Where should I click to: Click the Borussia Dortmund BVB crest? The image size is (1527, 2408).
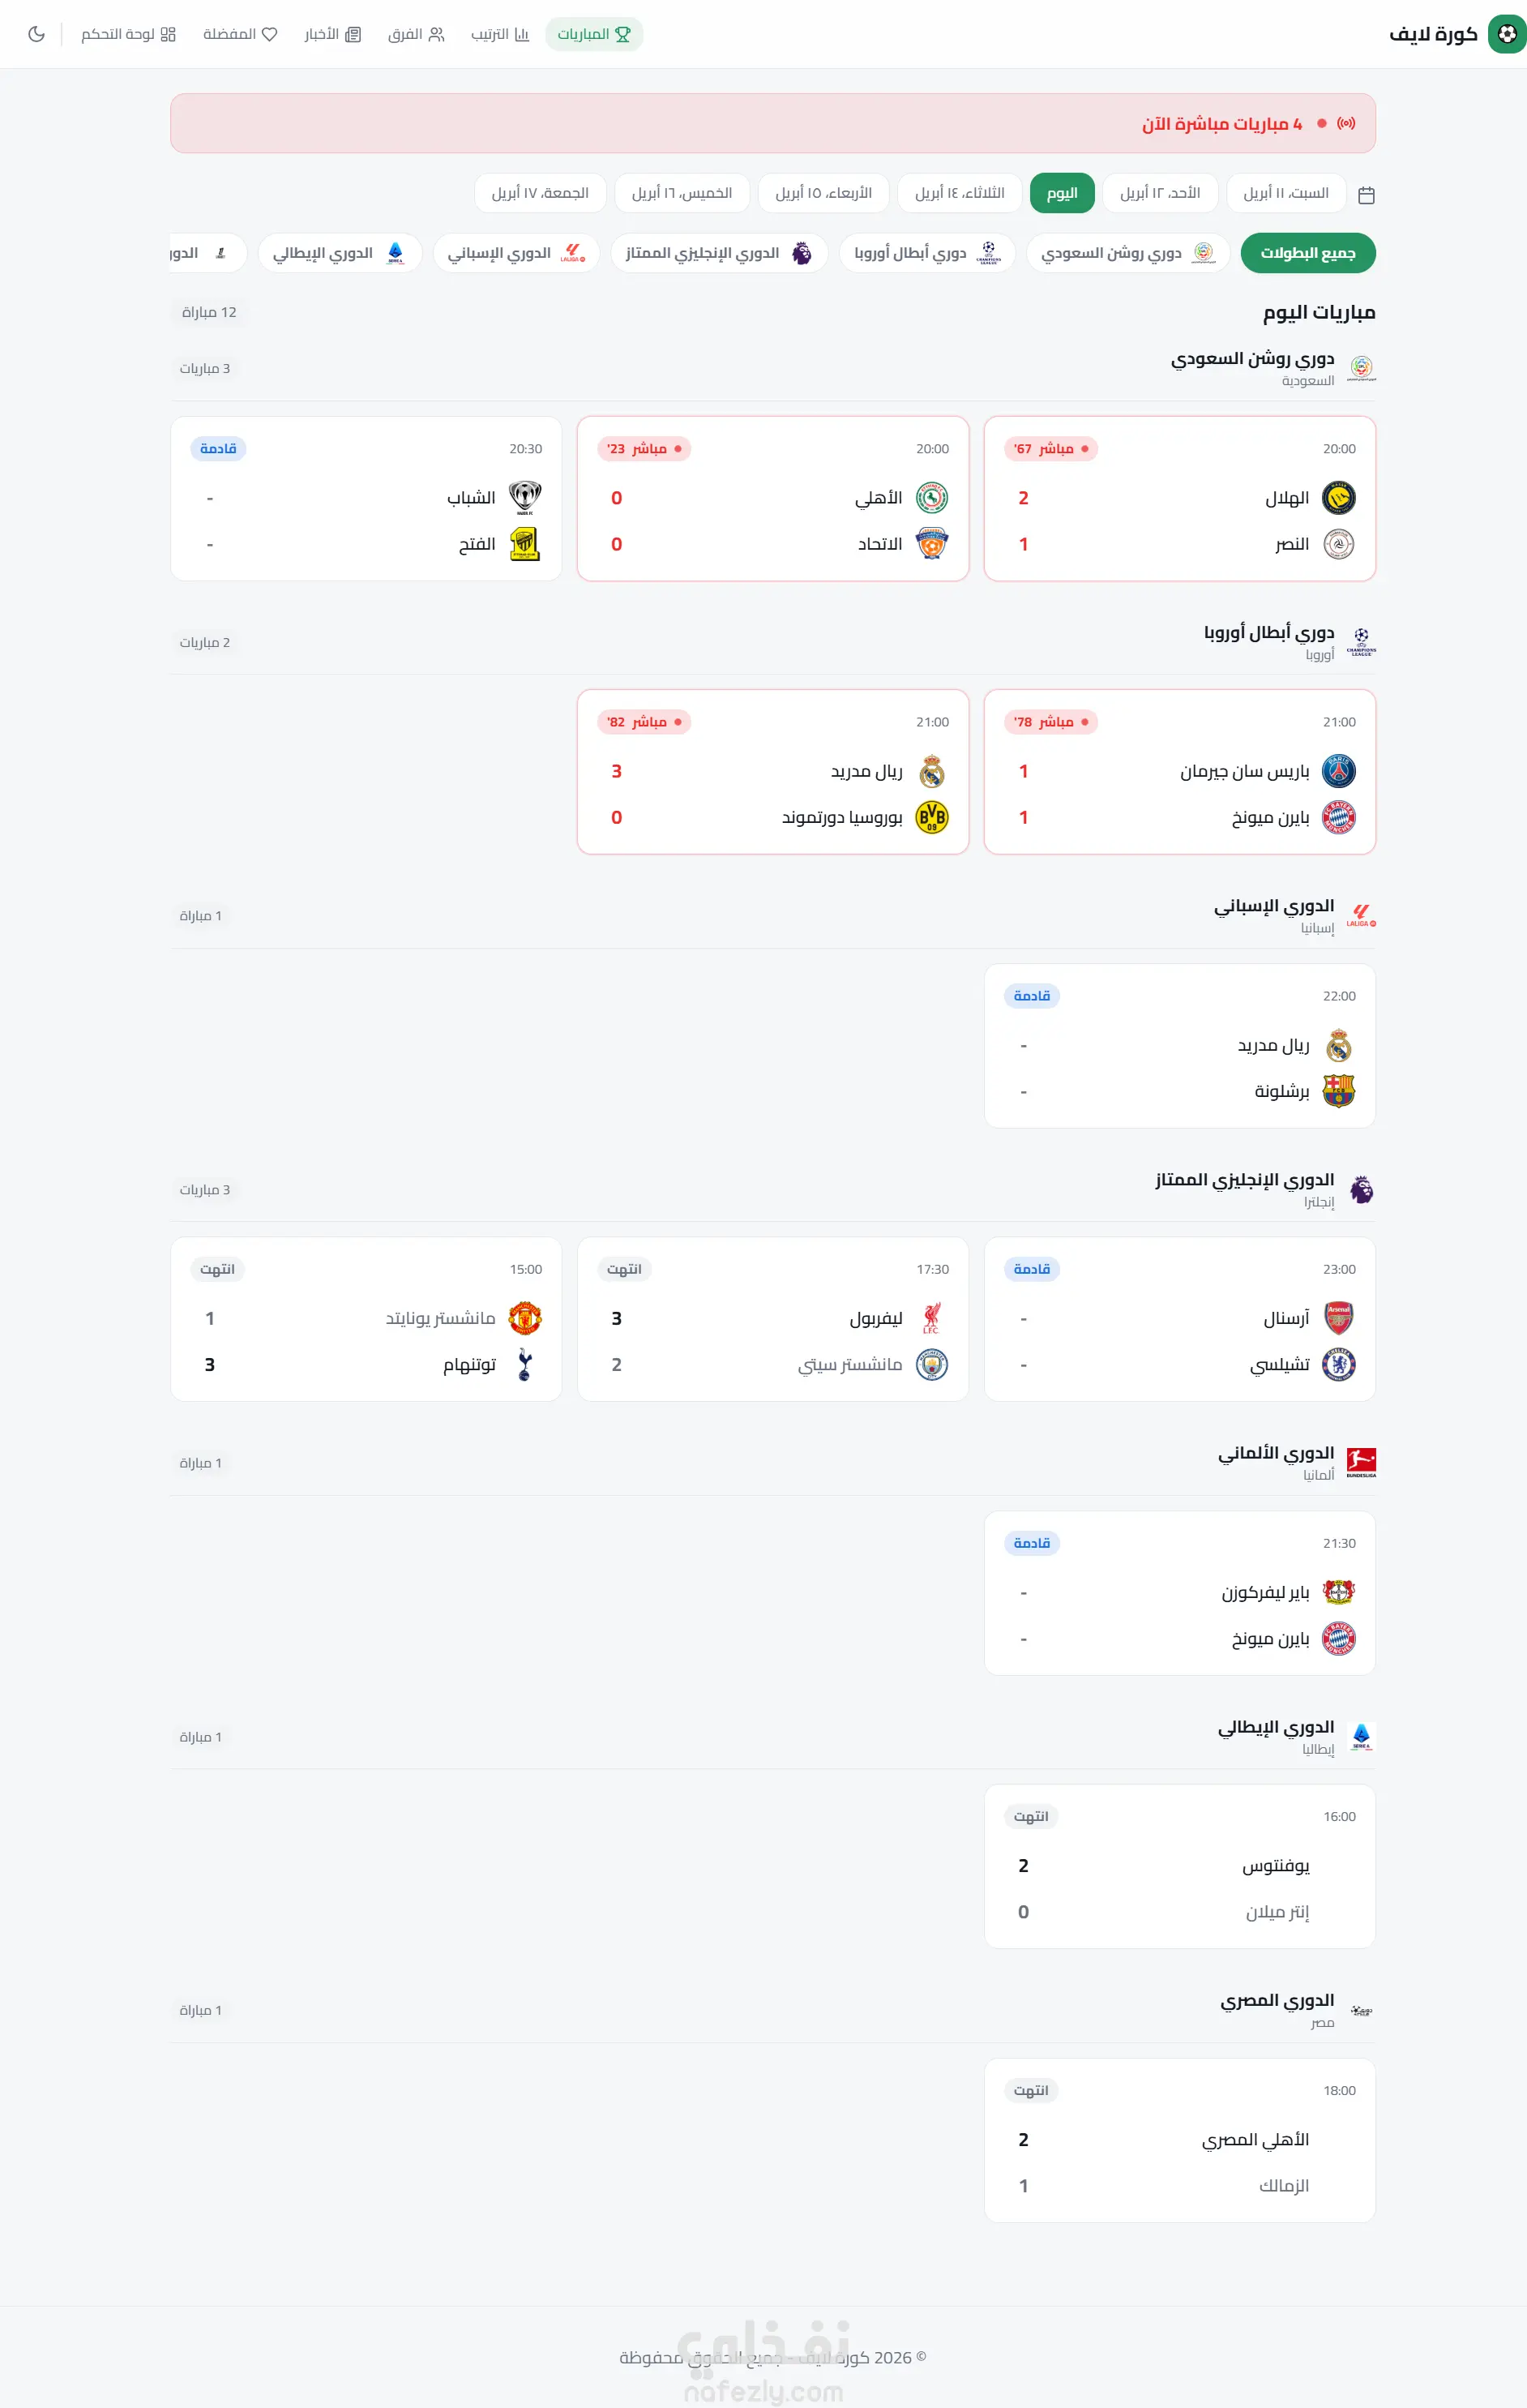tap(931, 818)
